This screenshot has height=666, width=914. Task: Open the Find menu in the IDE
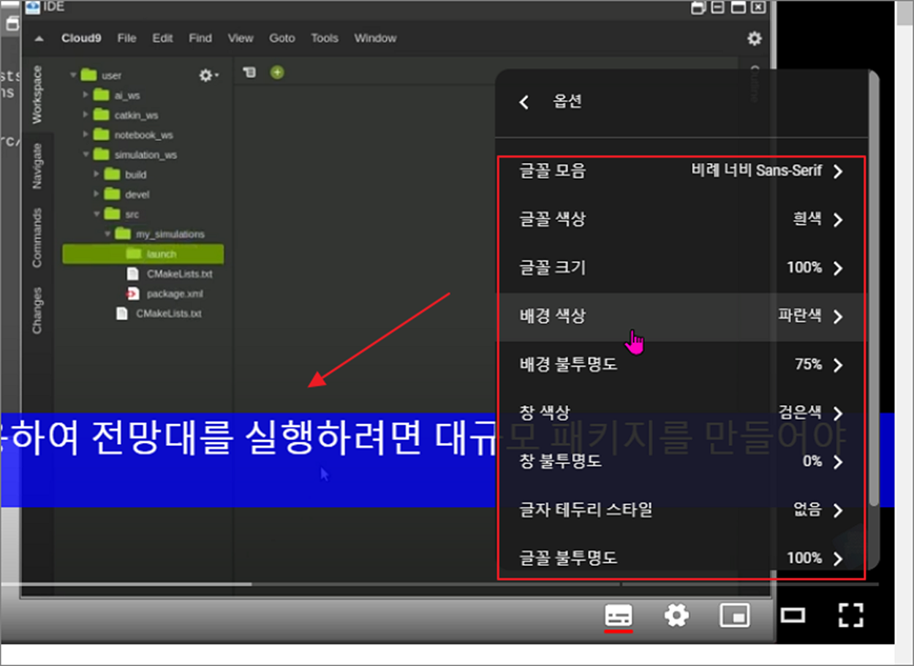200,38
